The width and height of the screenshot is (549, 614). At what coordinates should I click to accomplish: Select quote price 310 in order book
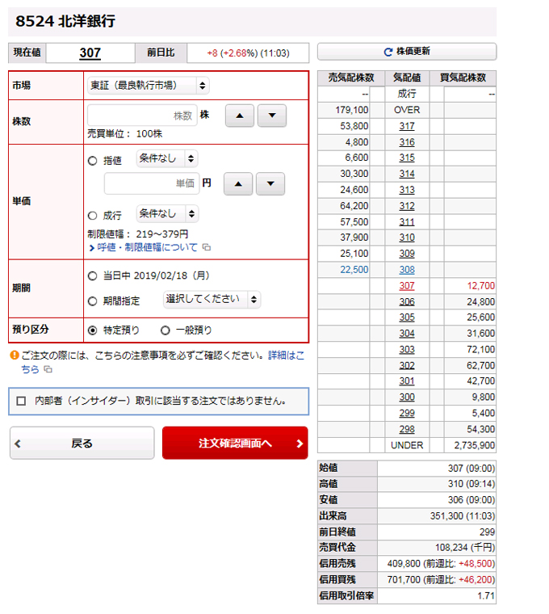[407, 238]
